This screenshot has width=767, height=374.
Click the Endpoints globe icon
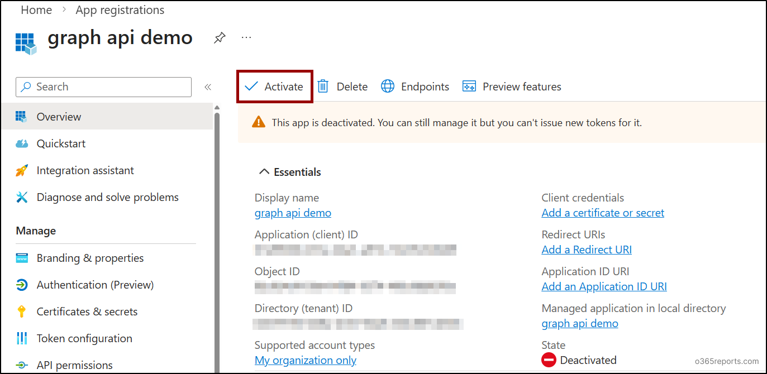coord(388,87)
